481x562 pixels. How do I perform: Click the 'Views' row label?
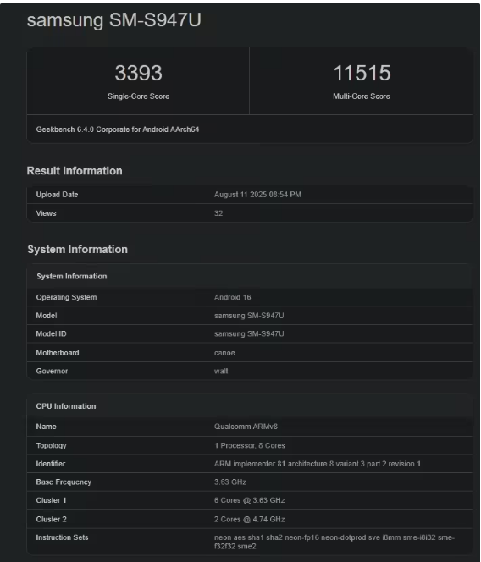click(46, 213)
